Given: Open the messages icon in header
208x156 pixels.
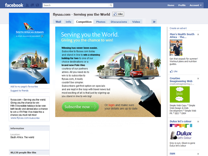Looking at the screenshot, I should [32, 5].
